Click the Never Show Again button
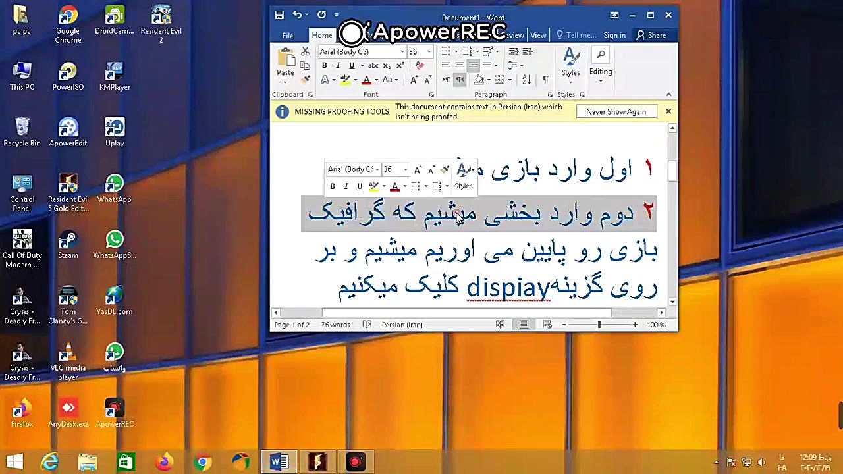This screenshot has width=843, height=474. click(x=616, y=111)
